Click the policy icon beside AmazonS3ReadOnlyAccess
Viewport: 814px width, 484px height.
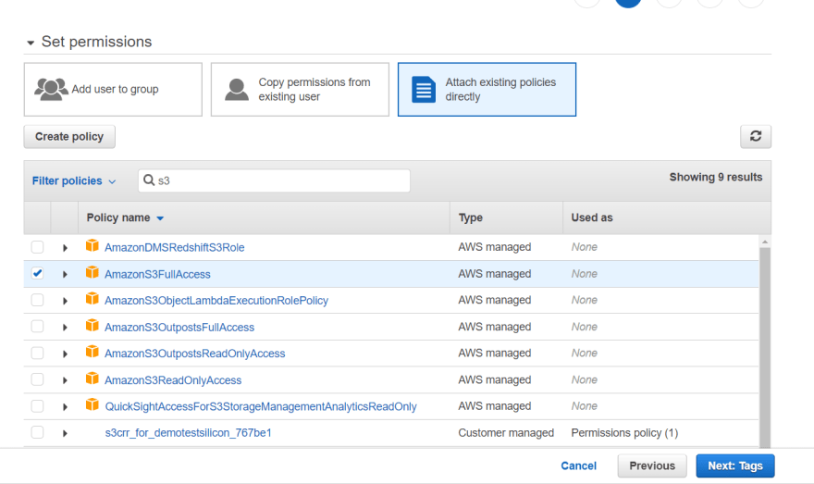coord(92,379)
